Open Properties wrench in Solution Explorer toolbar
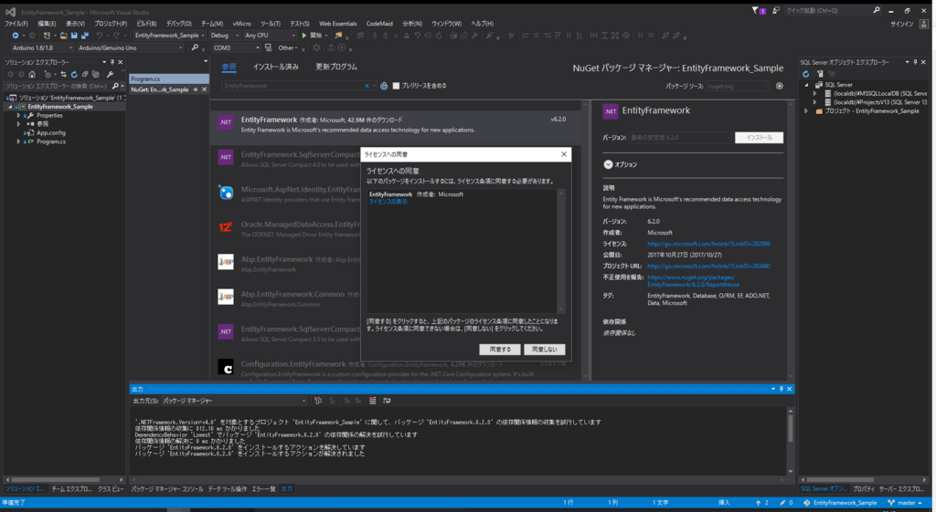The width and height of the screenshot is (936, 512). [110, 75]
